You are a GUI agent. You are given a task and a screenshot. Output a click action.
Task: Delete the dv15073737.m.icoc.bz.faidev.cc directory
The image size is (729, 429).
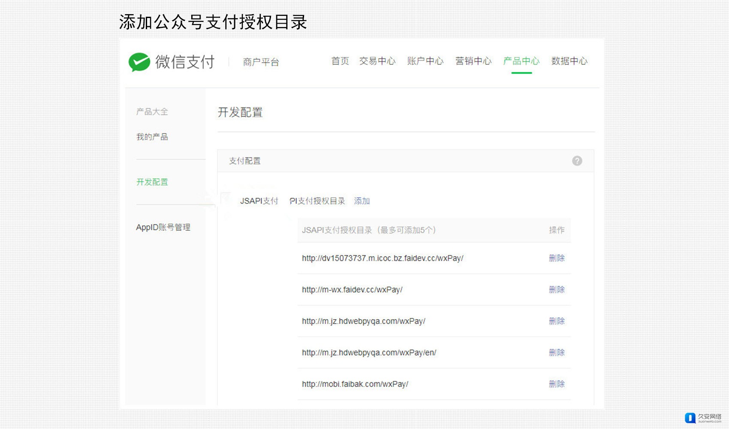[x=557, y=258]
